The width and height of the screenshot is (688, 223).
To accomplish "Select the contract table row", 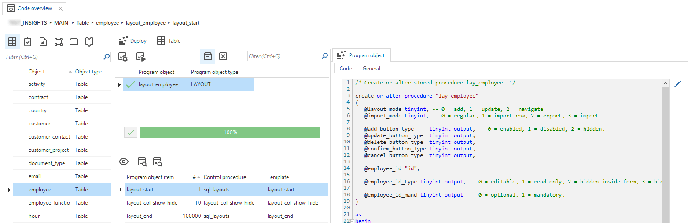I will [x=62, y=97].
